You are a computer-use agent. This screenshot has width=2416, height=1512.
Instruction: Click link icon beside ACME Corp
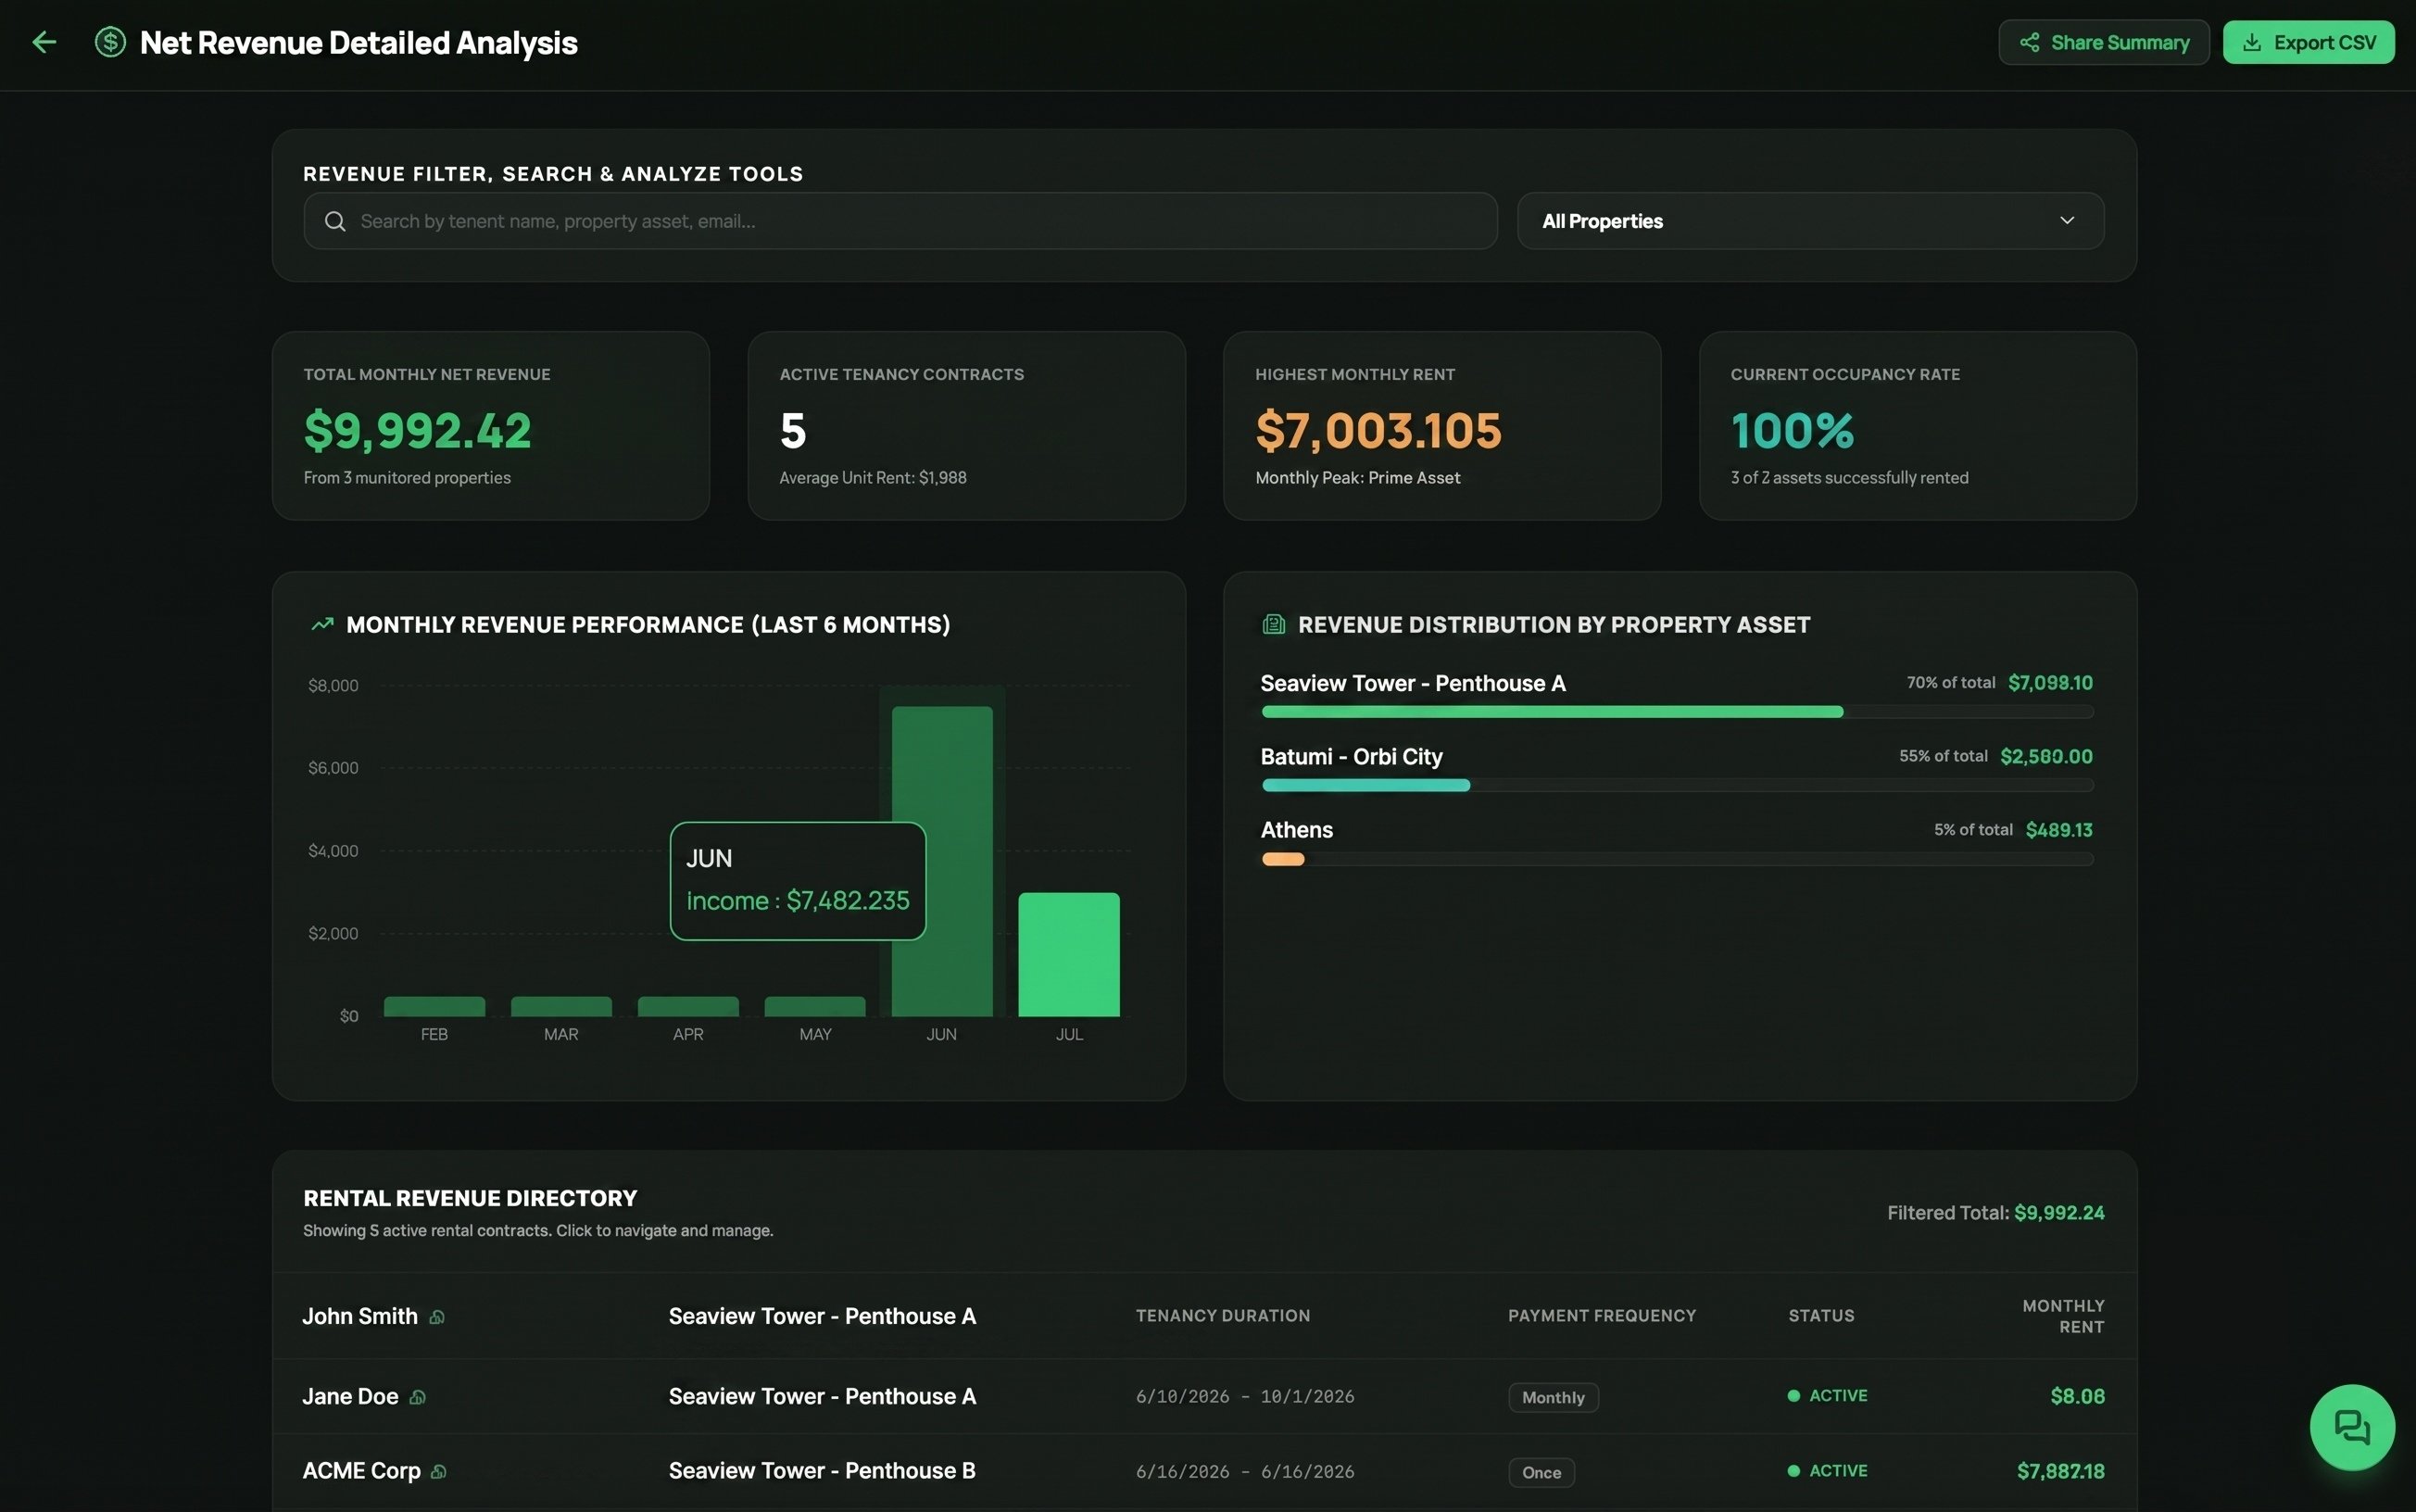(438, 1471)
